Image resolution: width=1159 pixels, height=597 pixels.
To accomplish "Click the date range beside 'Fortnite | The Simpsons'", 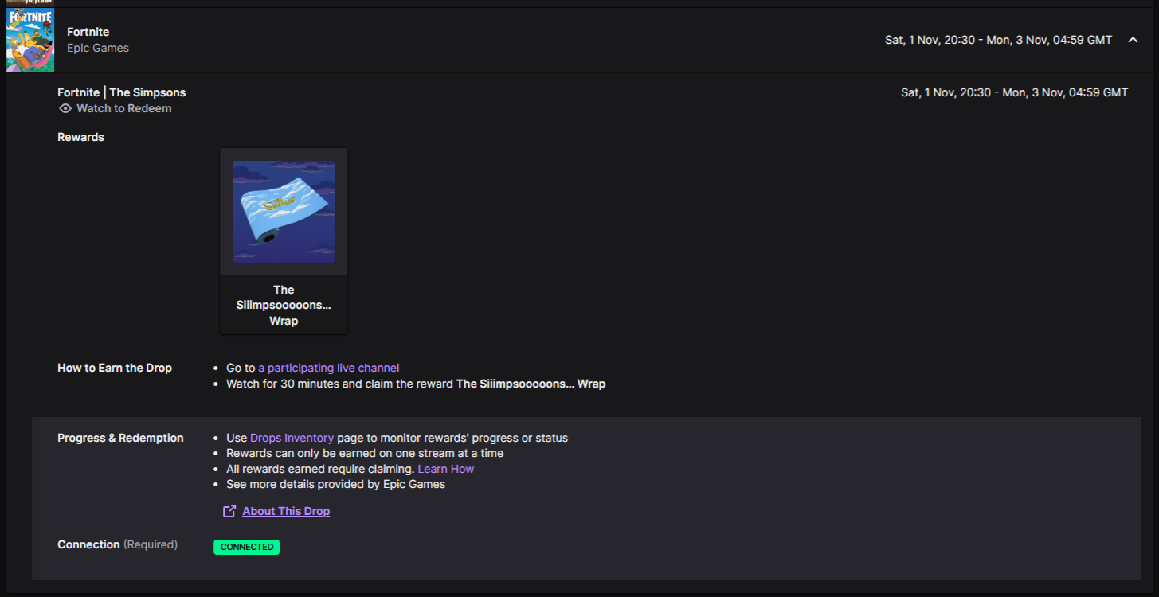I will 1015,92.
